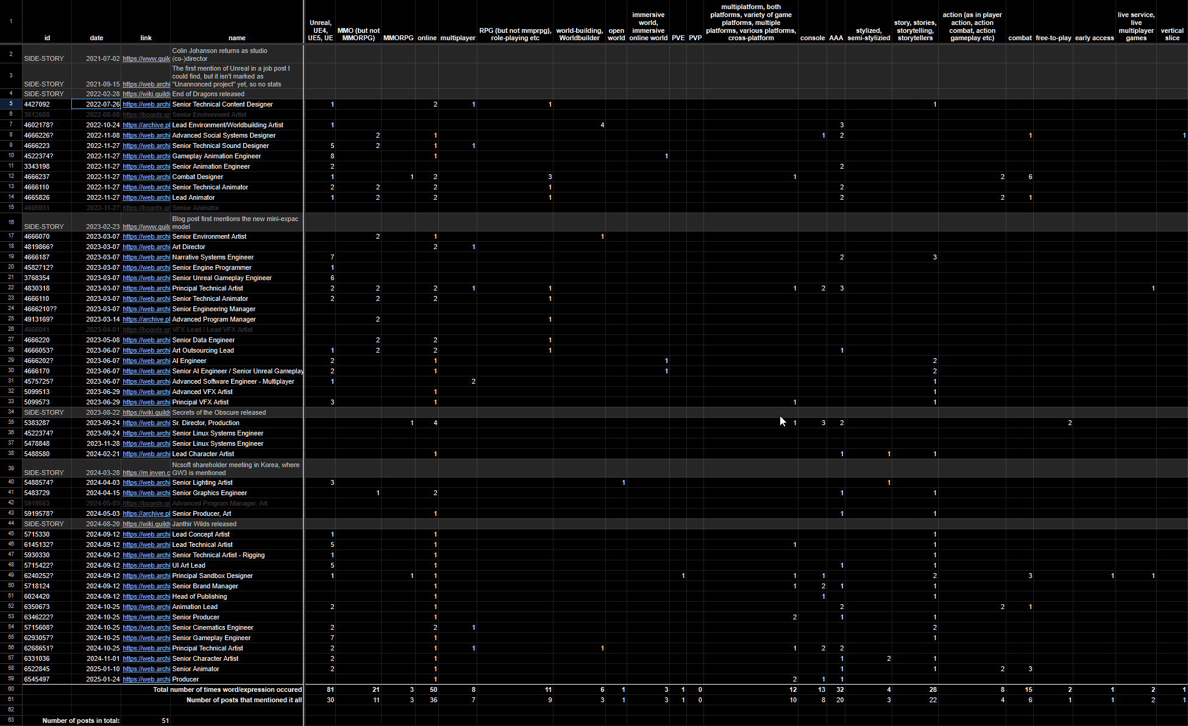The image size is (1188, 726).
Task: Select the id cell 4427092
Action: click(x=47, y=104)
